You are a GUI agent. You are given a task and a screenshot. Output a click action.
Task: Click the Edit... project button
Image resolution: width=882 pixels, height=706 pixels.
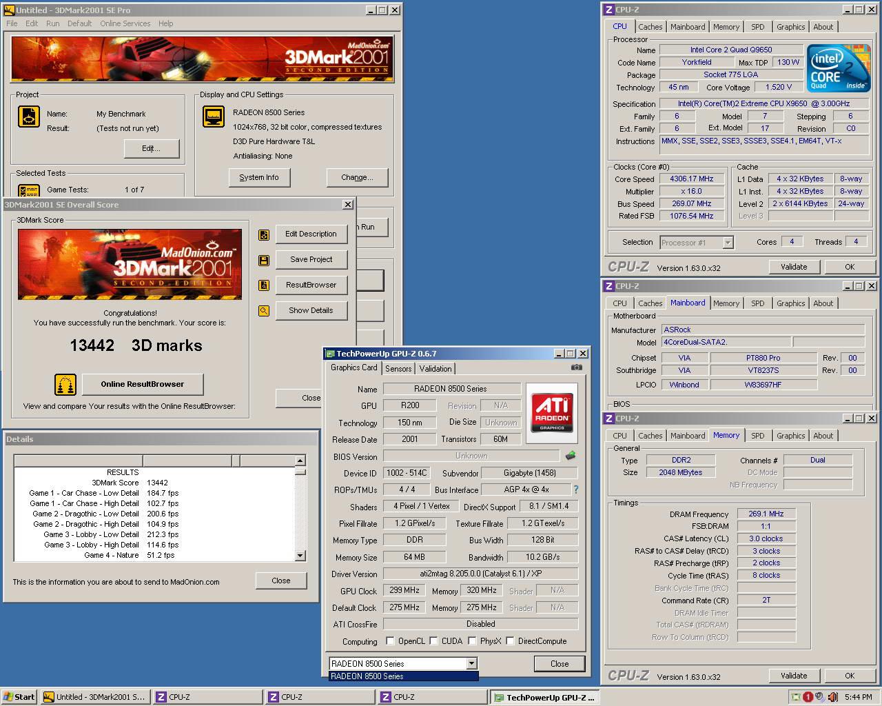pyautogui.click(x=152, y=149)
